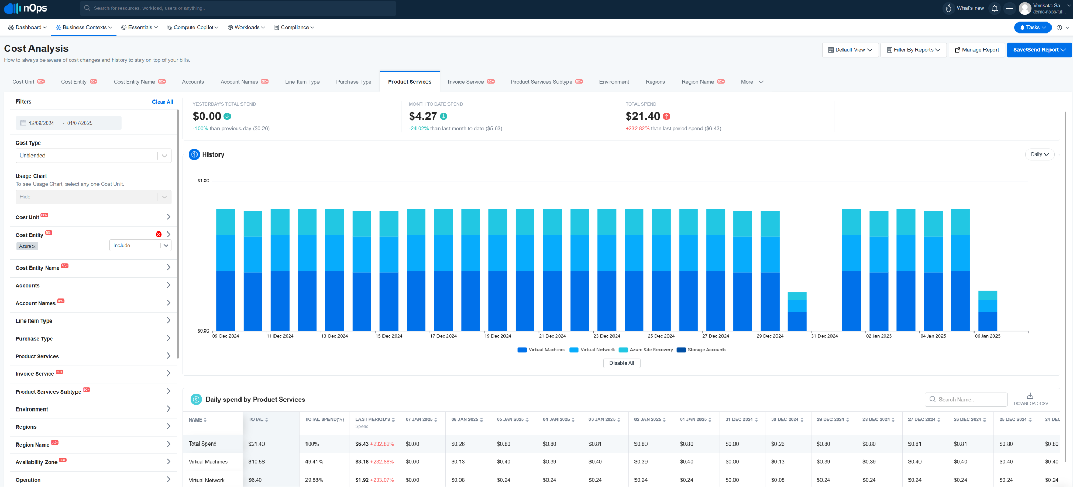Toggle Virtual Network legend color swatch

point(574,350)
